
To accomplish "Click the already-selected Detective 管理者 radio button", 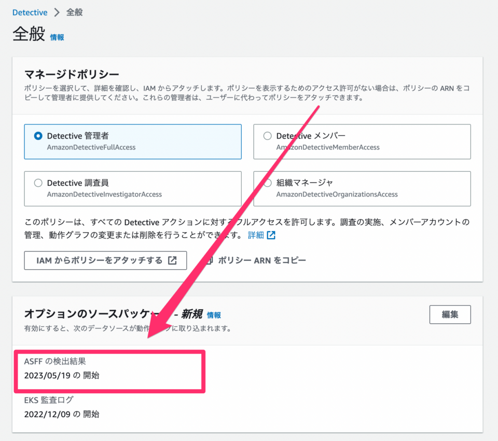I will pos(39,135).
